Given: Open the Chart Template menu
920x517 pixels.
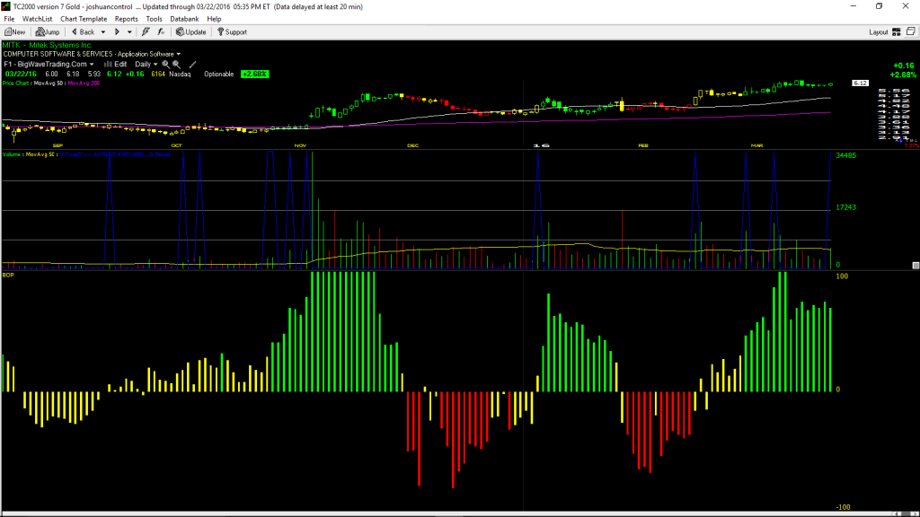Looking at the screenshot, I should [84, 19].
